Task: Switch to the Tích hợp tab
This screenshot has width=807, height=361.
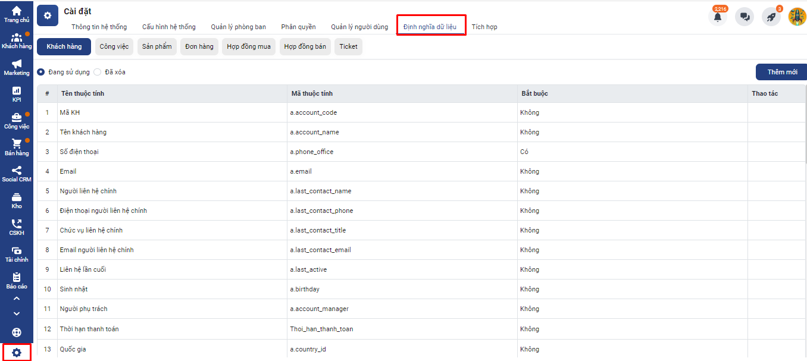Action: click(x=484, y=27)
